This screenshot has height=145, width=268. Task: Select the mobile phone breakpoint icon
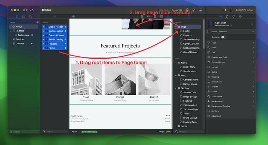[142, 16]
